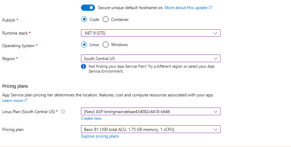Screen dimensions: 291x147
Task: Open the Learn more link under Pricing plans
Action: [12, 101]
